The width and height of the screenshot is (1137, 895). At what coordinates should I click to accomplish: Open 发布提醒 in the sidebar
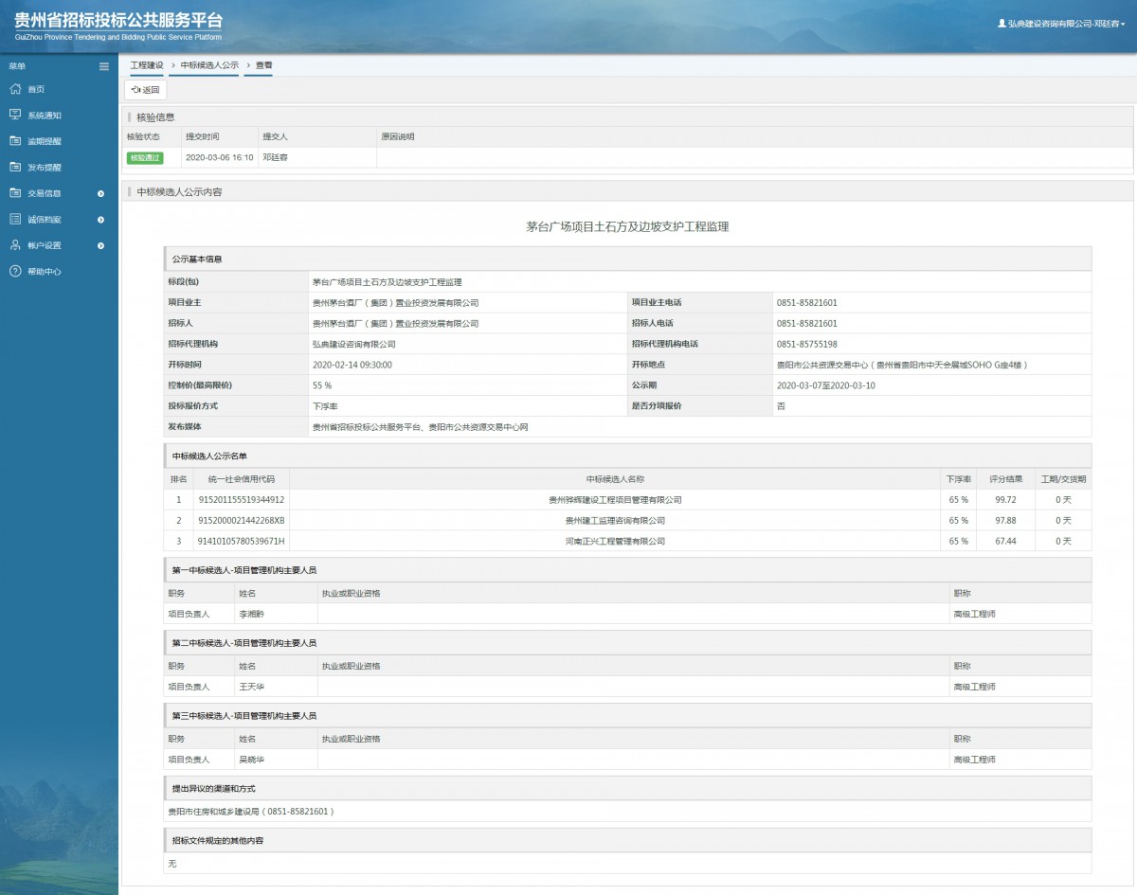pyautogui.click(x=45, y=168)
